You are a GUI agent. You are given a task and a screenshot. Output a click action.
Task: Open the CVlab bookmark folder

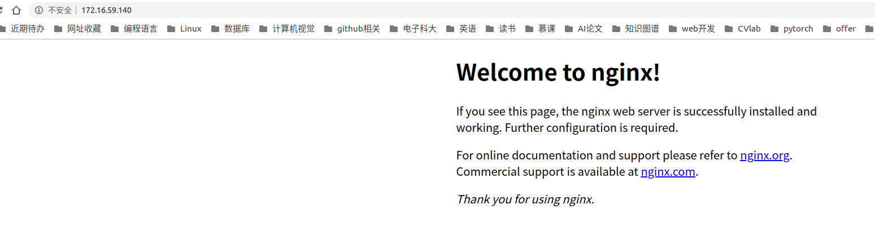[x=742, y=29]
